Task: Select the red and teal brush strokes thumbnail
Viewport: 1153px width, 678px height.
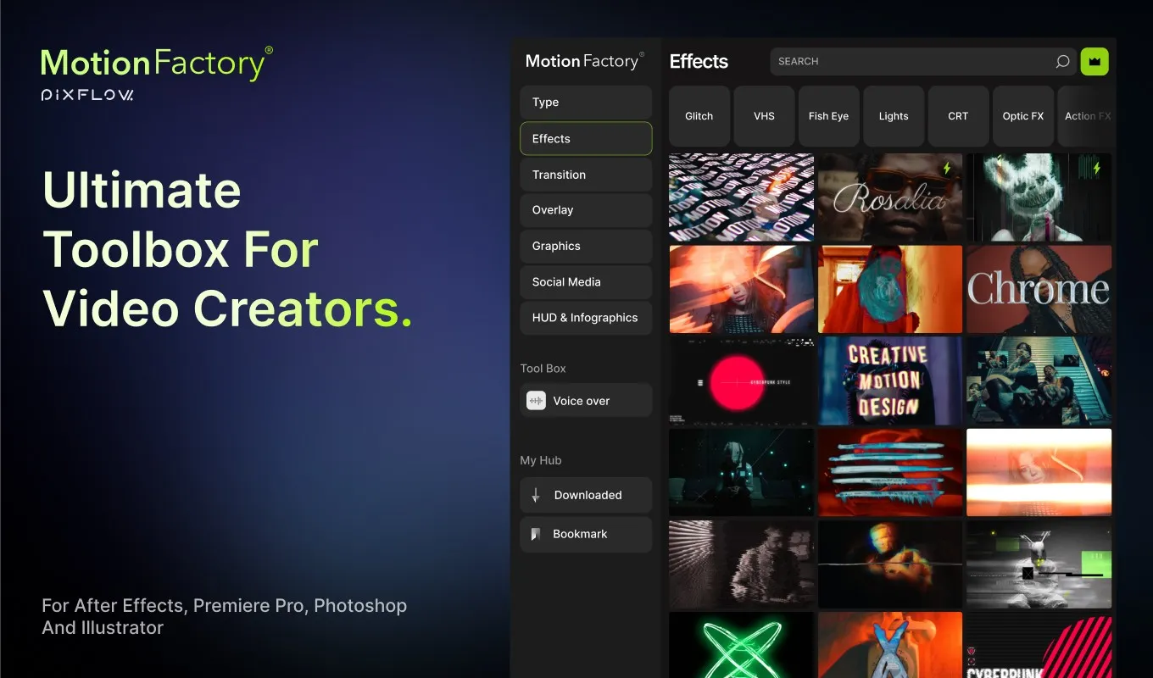Action: 890,472
